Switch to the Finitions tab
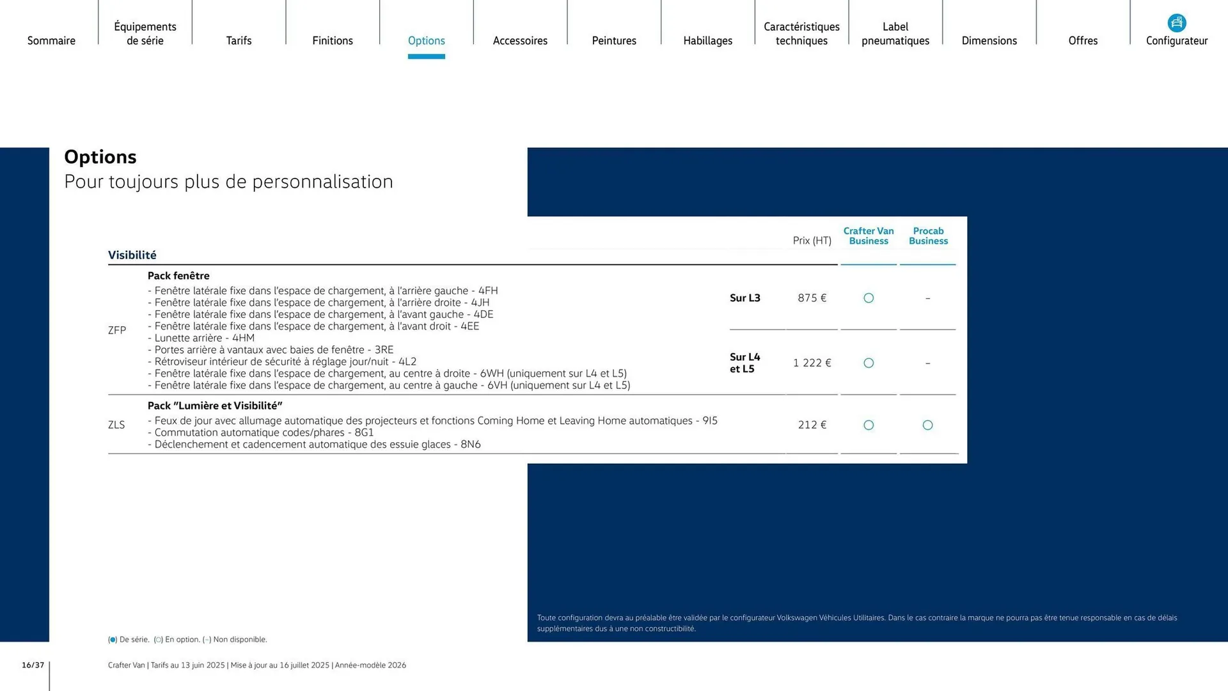Viewport: 1228px width, 691px height. point(333,40)
